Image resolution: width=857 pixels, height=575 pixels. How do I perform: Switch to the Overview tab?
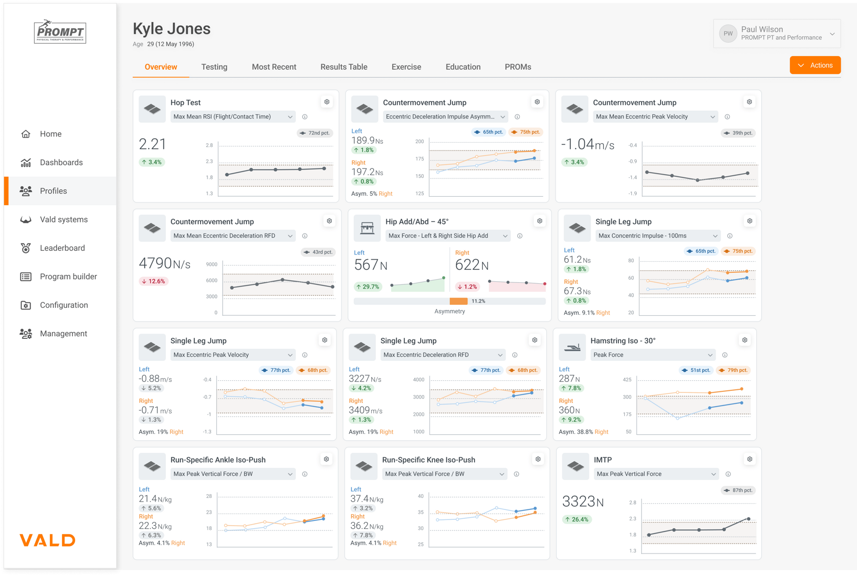[161, 67]
